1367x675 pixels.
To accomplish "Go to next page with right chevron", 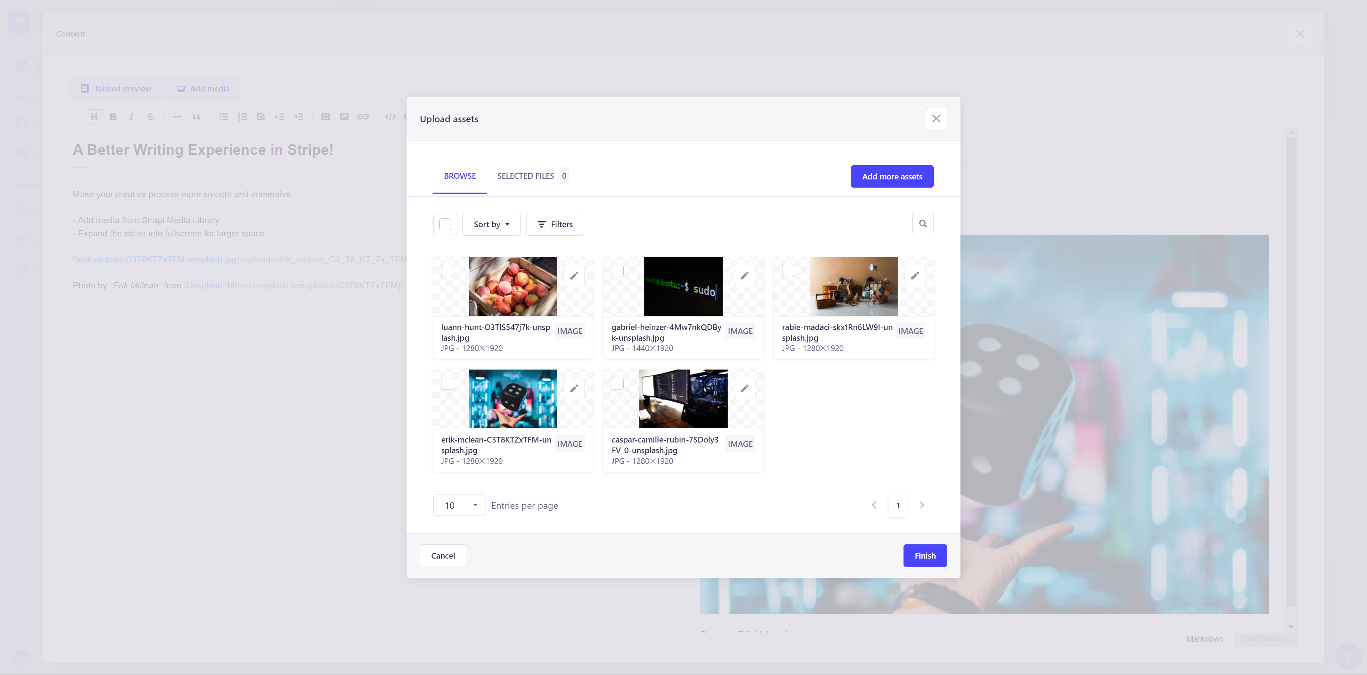I will tap(922, 505).
